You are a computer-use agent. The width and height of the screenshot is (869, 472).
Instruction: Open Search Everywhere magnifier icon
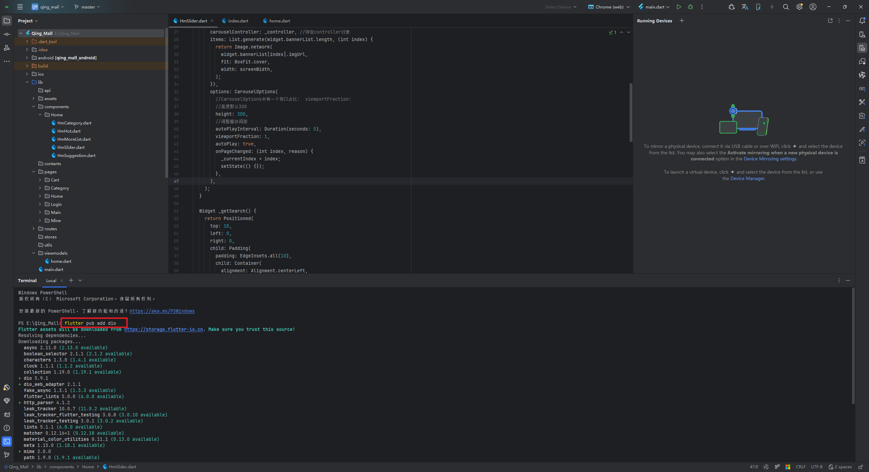pyautogui.click(x=785, y=7)
